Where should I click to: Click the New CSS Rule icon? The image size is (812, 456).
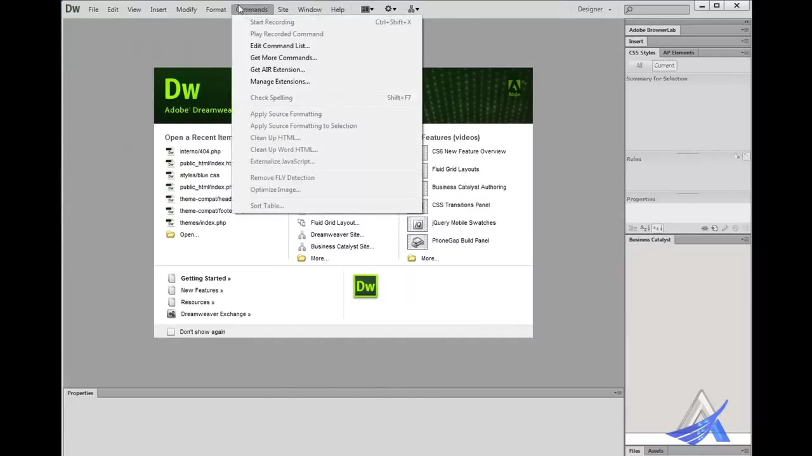pos(714,228)
